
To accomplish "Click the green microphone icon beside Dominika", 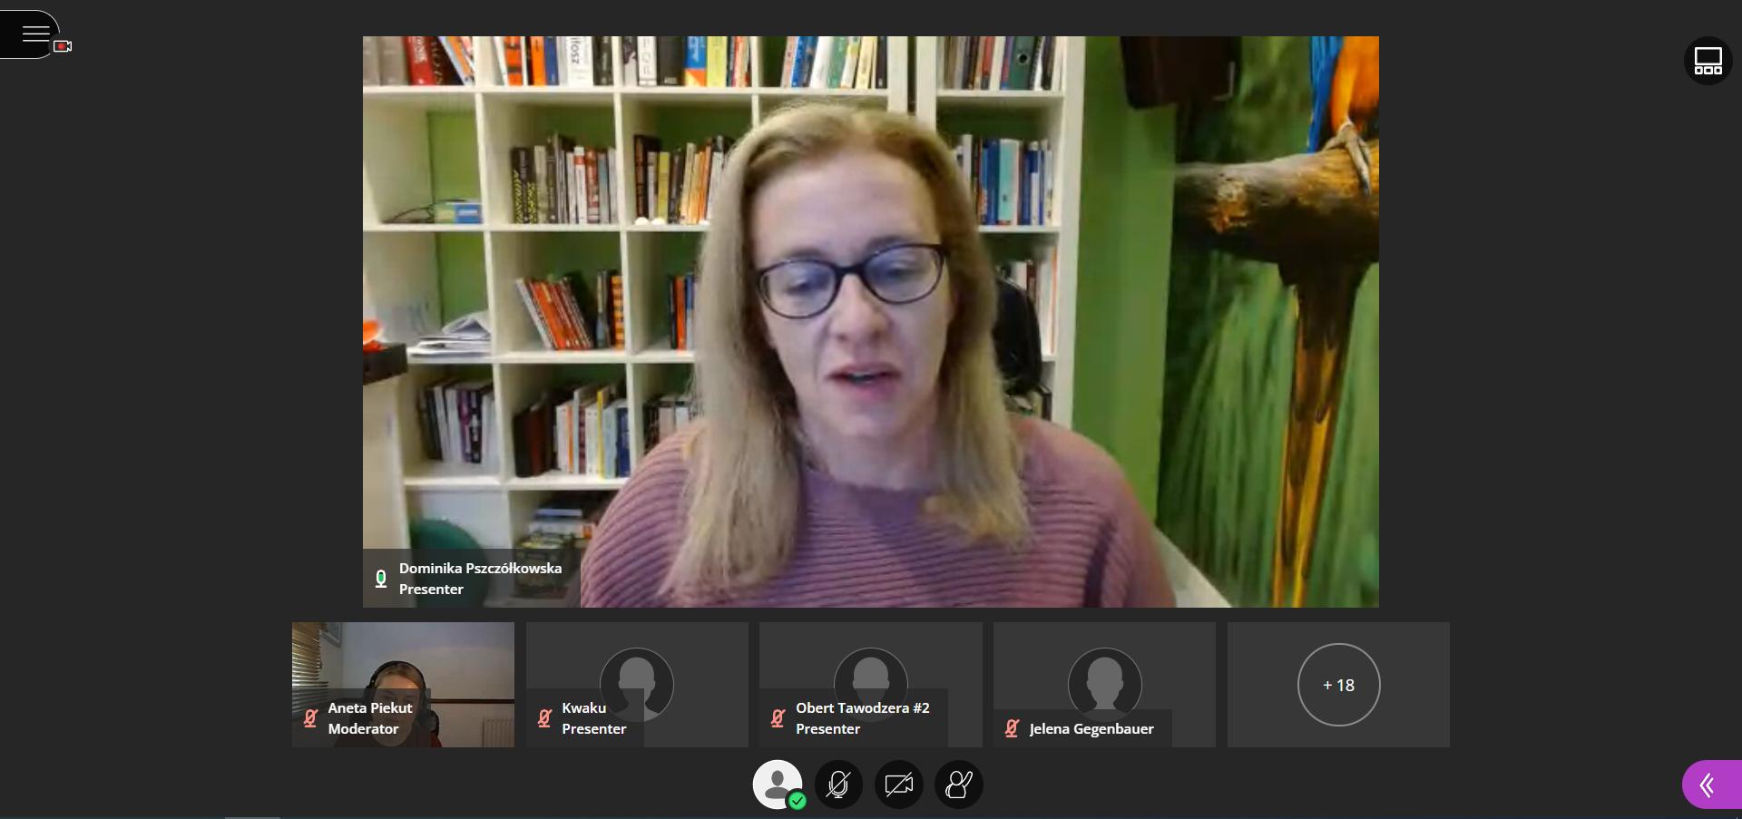I will tap(381, 578).
